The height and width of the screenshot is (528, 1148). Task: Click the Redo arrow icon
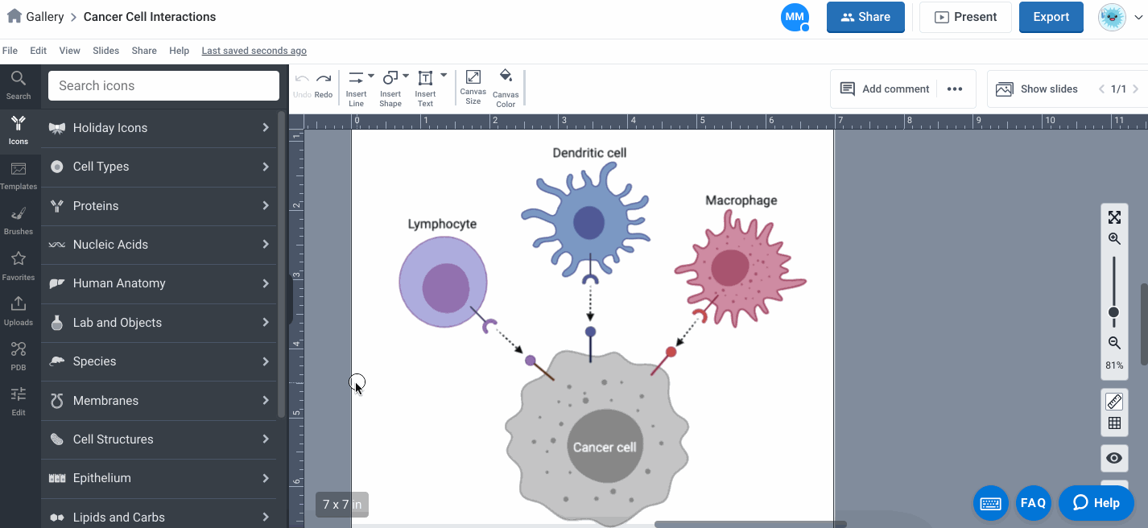click(324, 79)
